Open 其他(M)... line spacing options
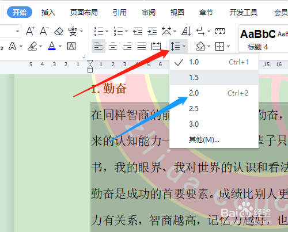 (x=214, y=140)
